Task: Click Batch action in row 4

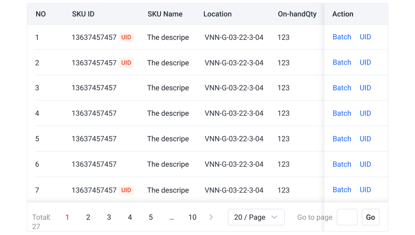Action: [342, 113]
